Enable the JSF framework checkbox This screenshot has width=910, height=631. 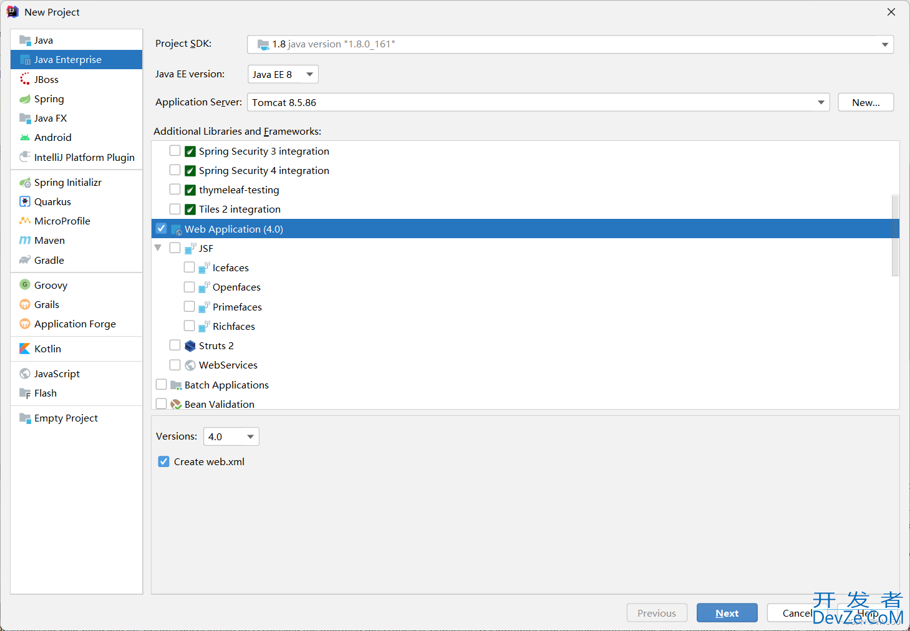[175, 248]
